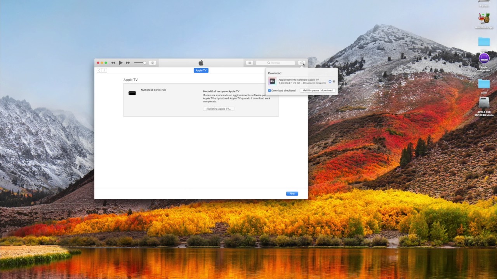Image resolution: width=497 pixels, height=279 pixels.
Task: Click the Download popover heading
Action: click(275, 73)
